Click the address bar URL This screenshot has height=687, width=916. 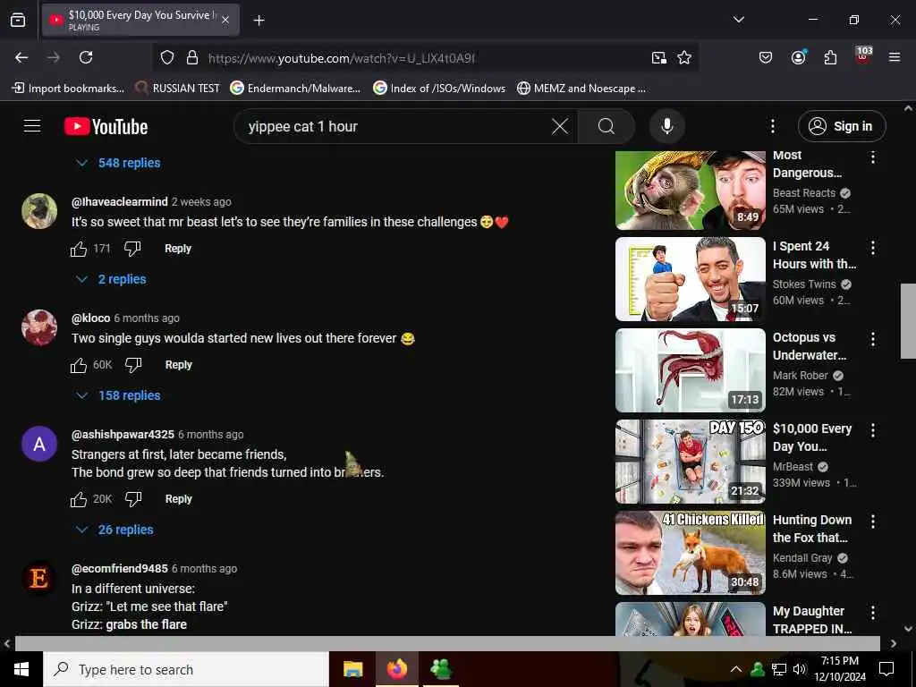(341, 58)
